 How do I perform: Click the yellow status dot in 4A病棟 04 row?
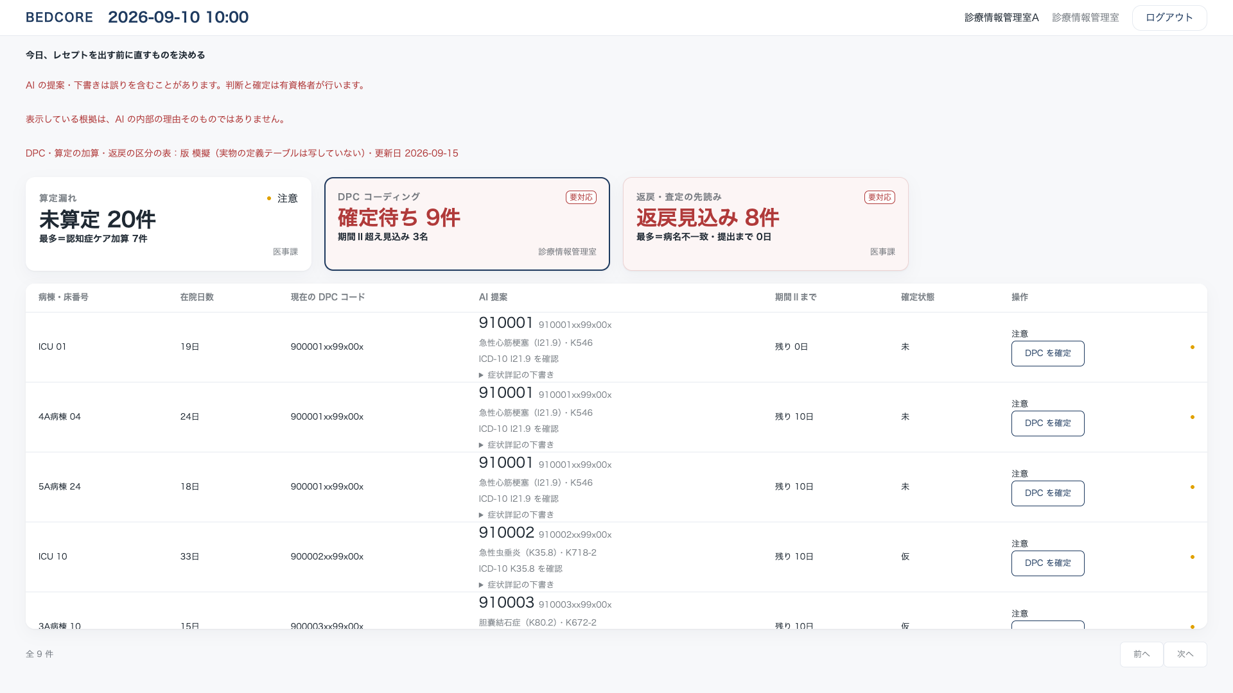click(x=1193, y=417)
